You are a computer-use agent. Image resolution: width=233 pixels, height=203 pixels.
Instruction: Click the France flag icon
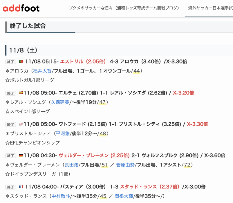click(21, 187)
